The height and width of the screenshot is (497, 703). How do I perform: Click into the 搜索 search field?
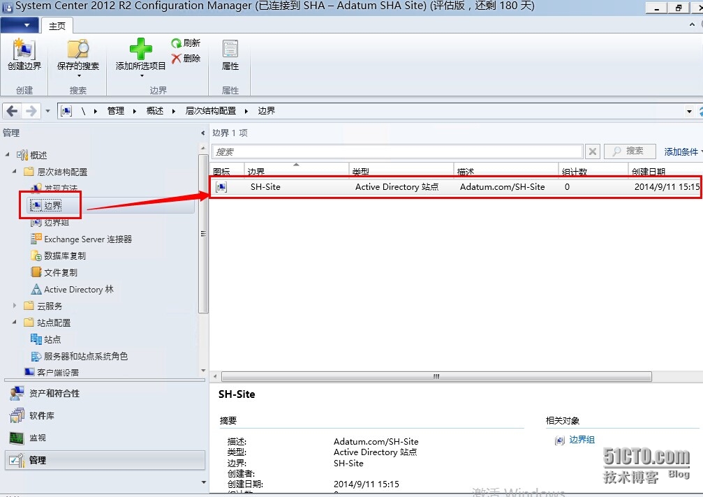click(397, 151)
